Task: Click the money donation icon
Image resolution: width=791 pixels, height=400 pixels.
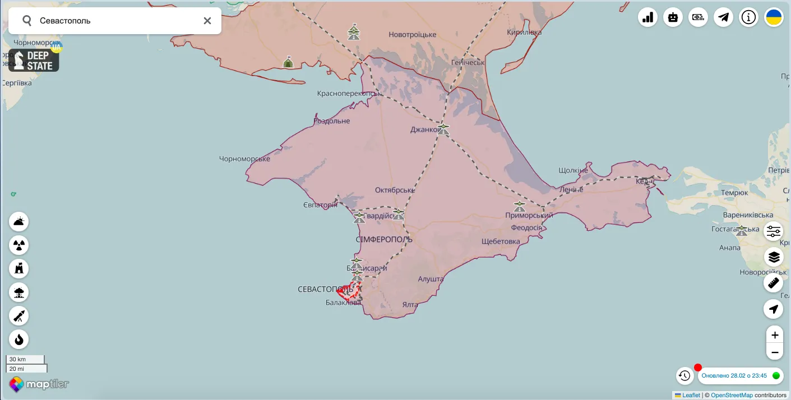Action: point(698,17)
